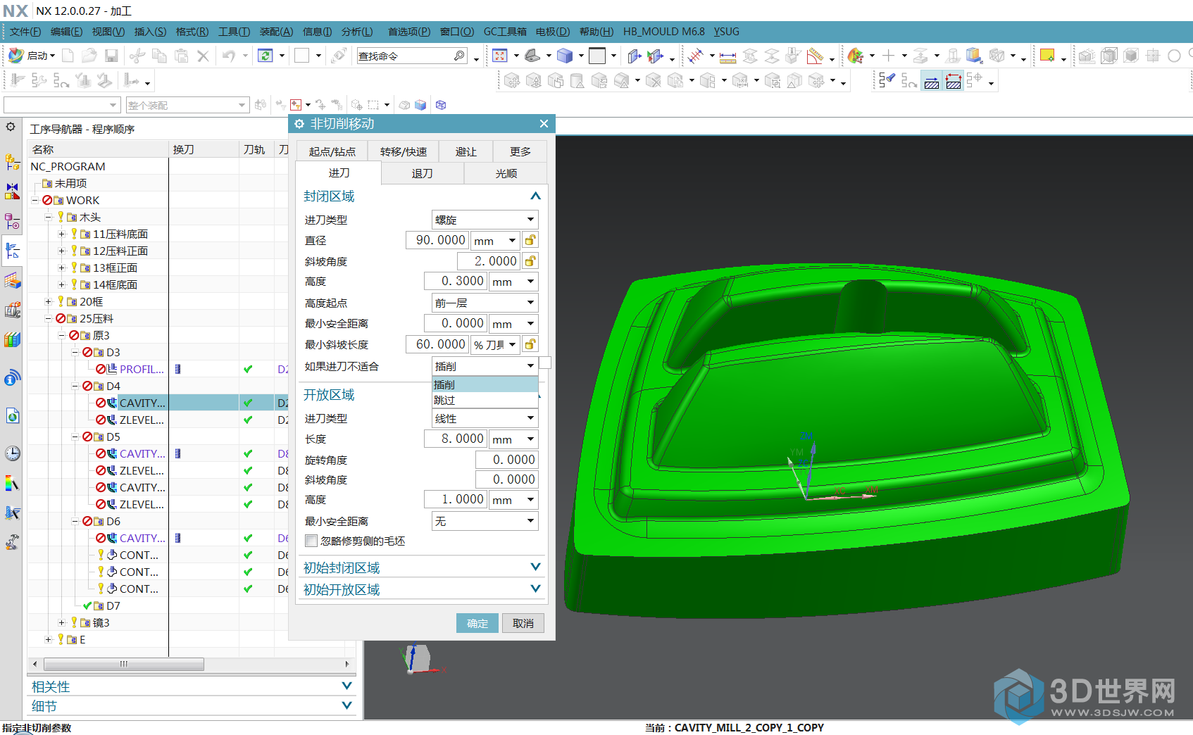Open the % 刀具 unit dropdown
Image resolution: width=1193 pixels, height=735 pixels.
click(495, 345)
